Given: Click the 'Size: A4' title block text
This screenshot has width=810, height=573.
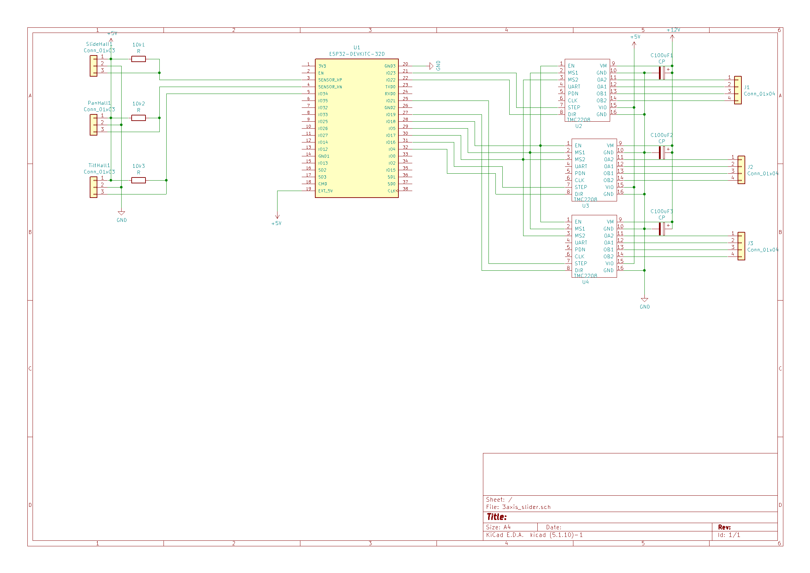Looking at the screenshot, I should (x=498, y=528).
